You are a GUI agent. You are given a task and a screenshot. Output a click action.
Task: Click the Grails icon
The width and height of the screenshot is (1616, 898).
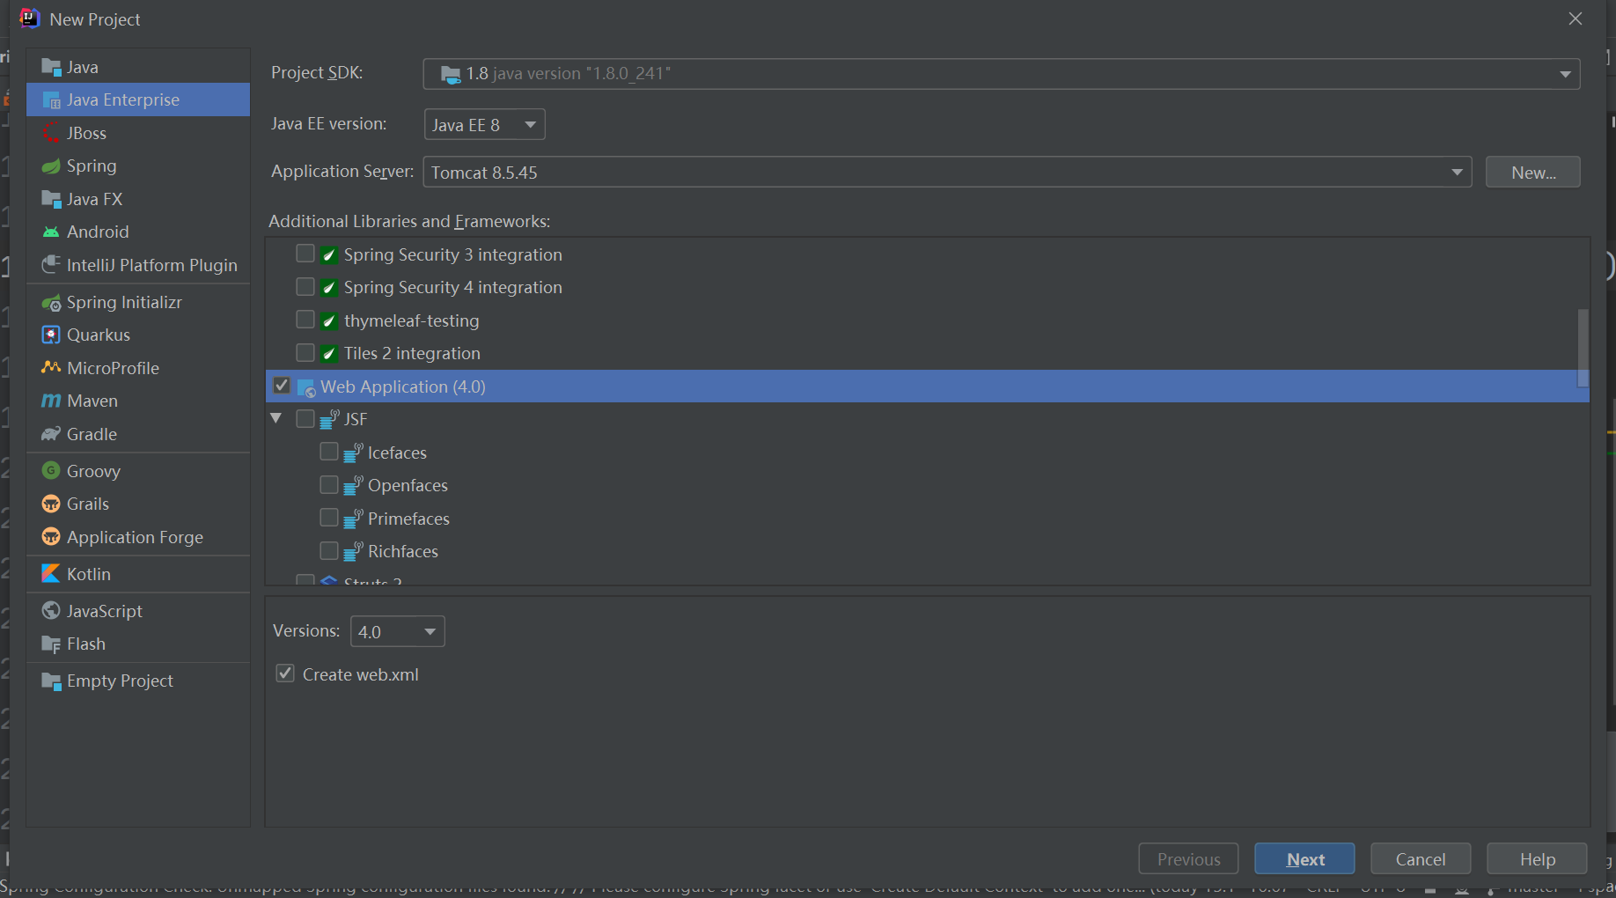[51, 504]
